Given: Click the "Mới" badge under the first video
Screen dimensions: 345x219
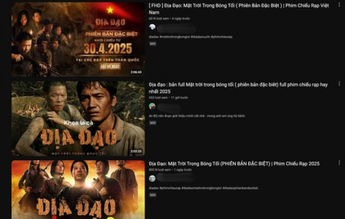Looking at the screenshot, I should tap(152, 44).
